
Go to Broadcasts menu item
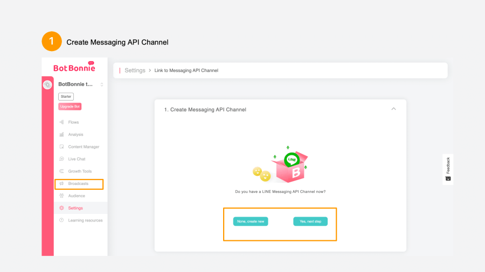(78, 183)
